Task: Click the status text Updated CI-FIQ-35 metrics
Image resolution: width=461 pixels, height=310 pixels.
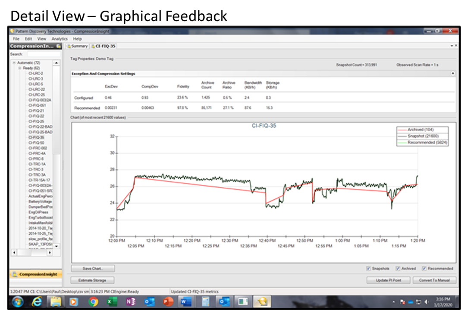Action: coord(194,291)
